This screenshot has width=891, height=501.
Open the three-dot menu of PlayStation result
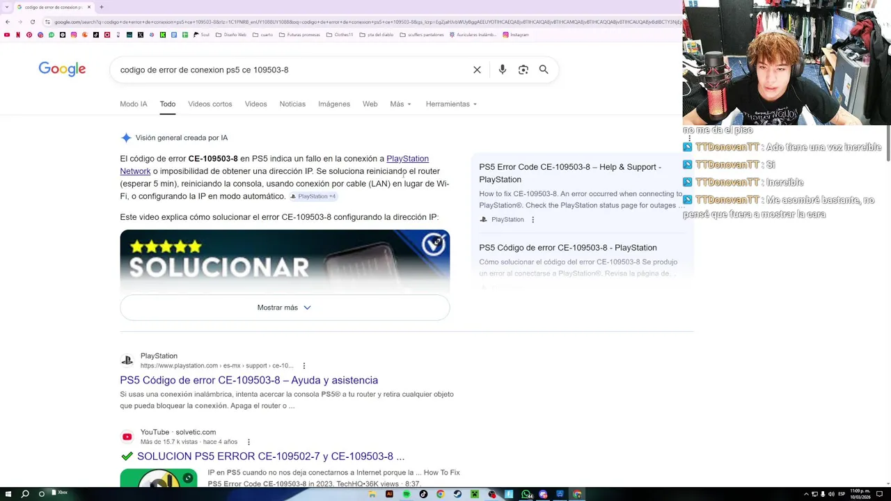303,366
